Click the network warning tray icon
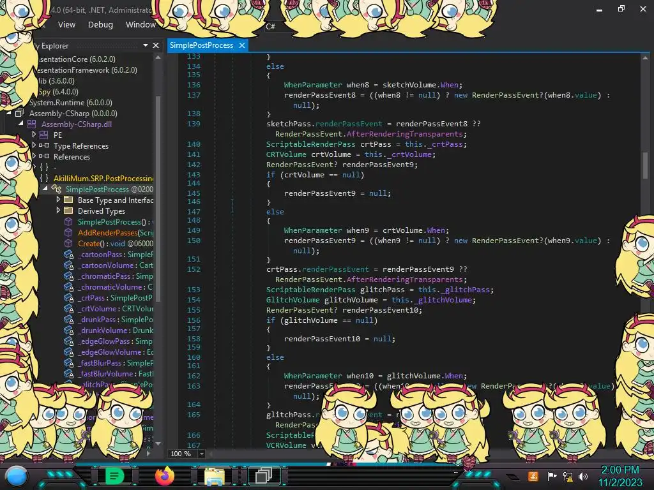 [568, 476]
